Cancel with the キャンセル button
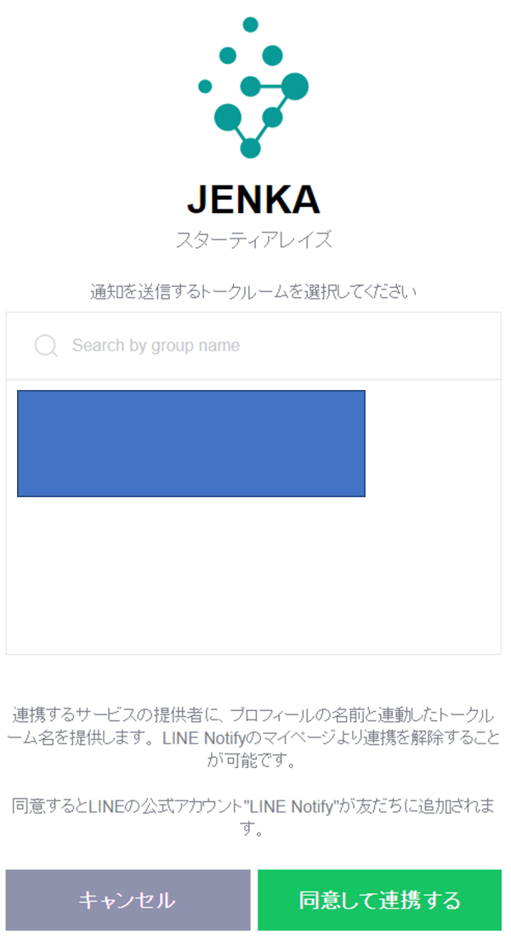The image size is (511, 940). coord(128,900)
